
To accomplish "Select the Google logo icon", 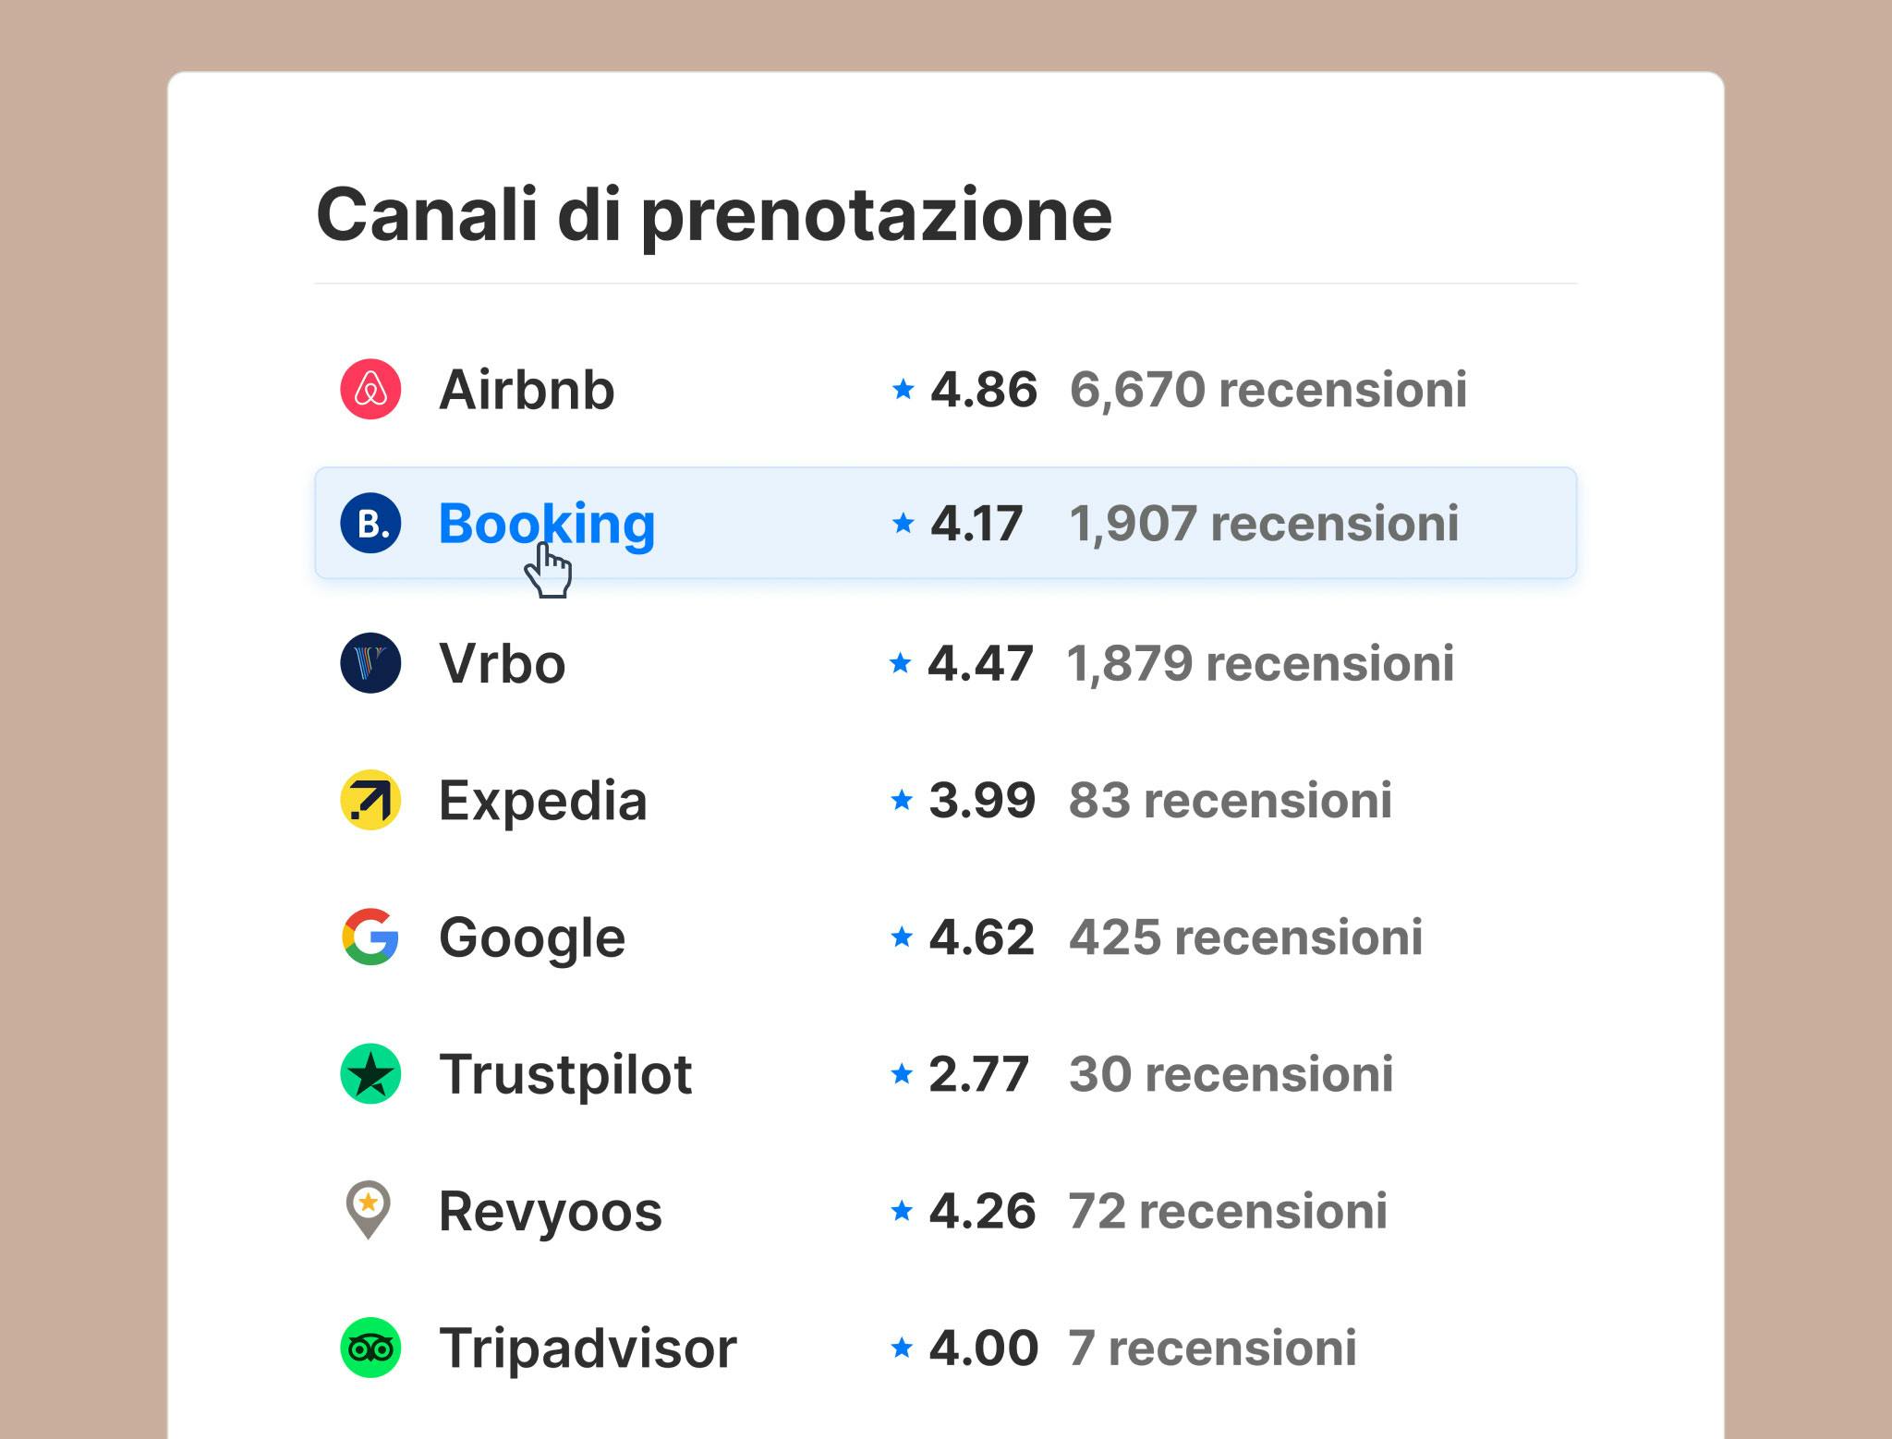I will tap(370, 937).
